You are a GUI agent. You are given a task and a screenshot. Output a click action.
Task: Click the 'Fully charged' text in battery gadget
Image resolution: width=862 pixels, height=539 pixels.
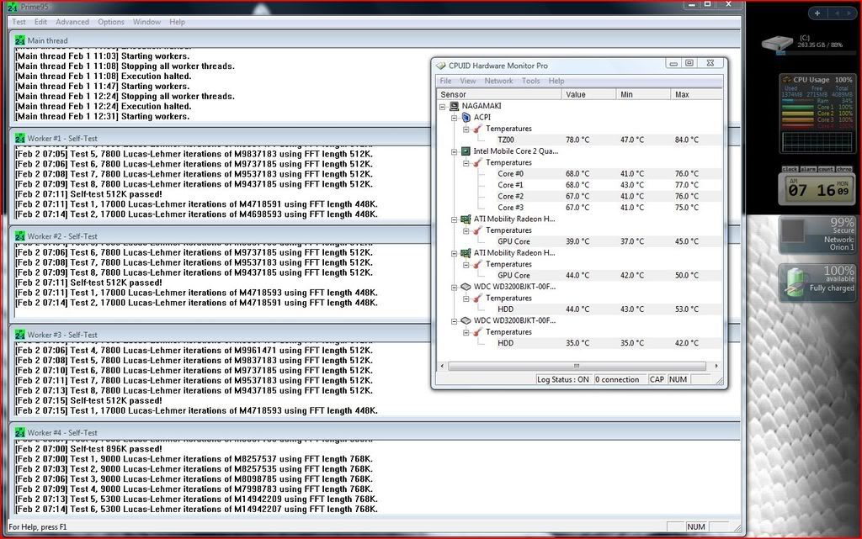[x=832, y=288]
